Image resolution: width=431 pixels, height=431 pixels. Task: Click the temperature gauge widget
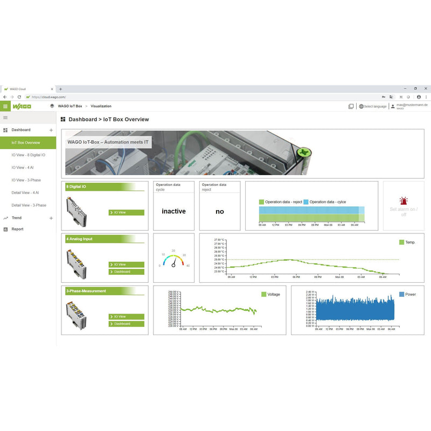pyautogui.click(x=173, y=259)
